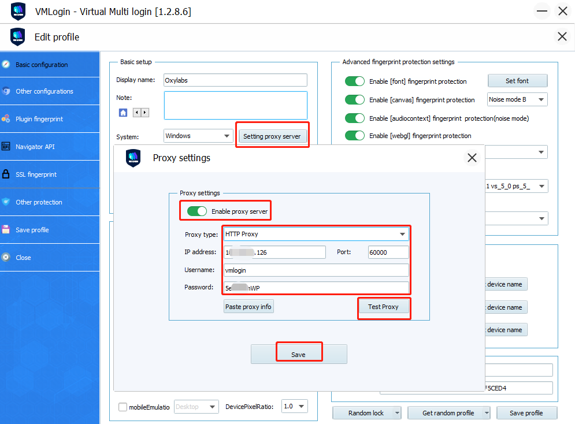The image size is (575, 424).
Task: Minimize the VMLogin window
Action: tap(542, 12)
